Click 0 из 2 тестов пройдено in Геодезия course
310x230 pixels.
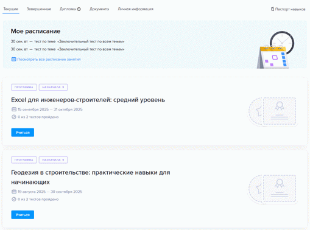(38, 200)
